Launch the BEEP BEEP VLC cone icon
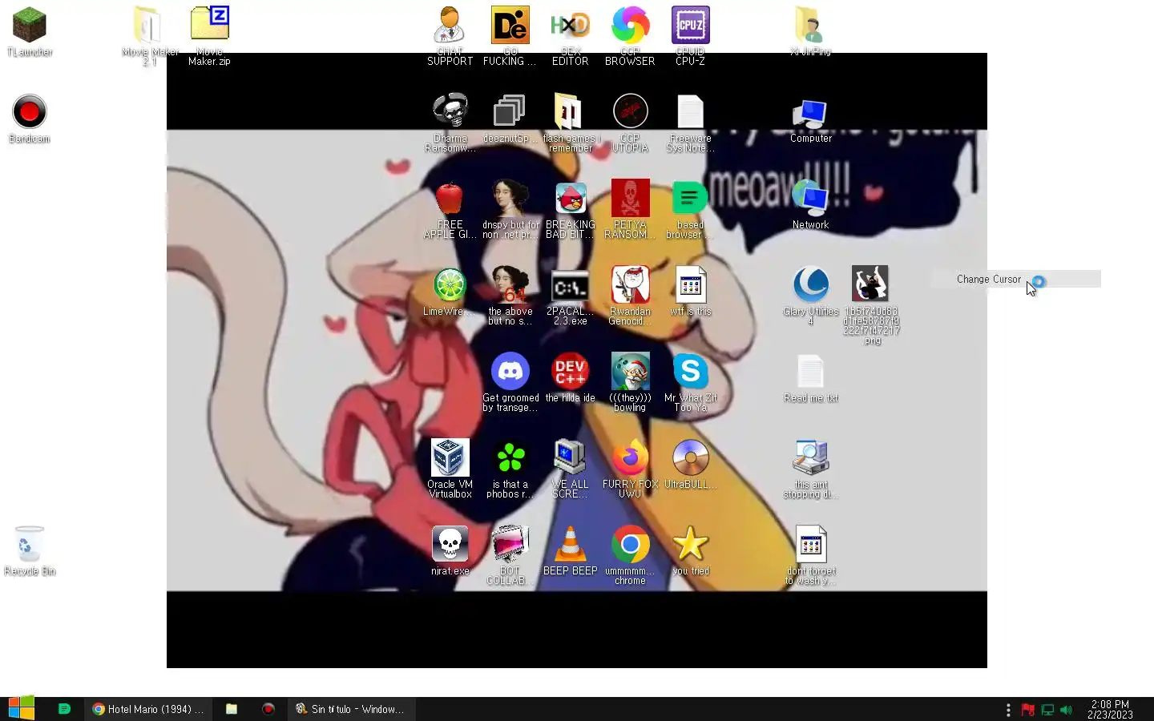Image resolution: width=1154 pixels, height=721 pixels. 570,545
